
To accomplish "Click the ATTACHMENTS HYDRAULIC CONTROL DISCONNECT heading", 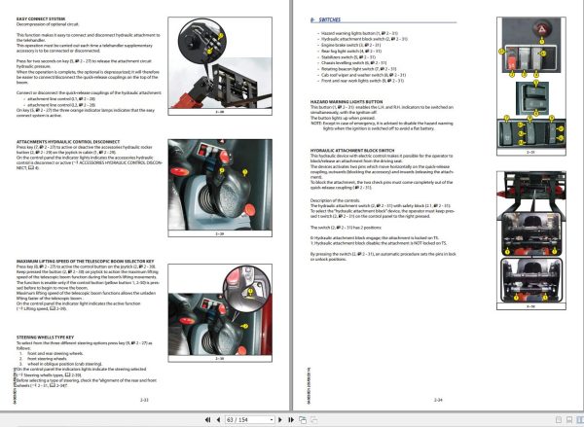I will pos(68,142).
